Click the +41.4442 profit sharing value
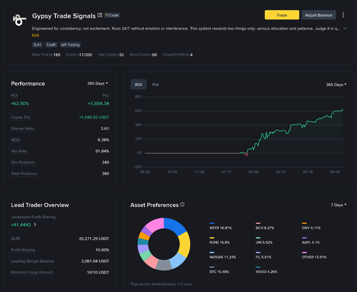The width and height of the screenshot is (357, 292). click(x=21, y=225)
